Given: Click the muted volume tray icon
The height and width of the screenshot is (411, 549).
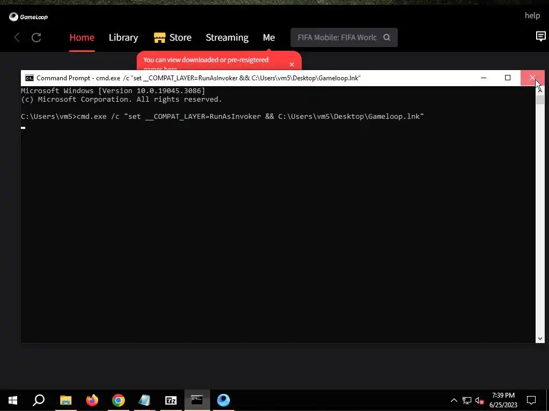Looking at the screenshot, I should (479, 400).
